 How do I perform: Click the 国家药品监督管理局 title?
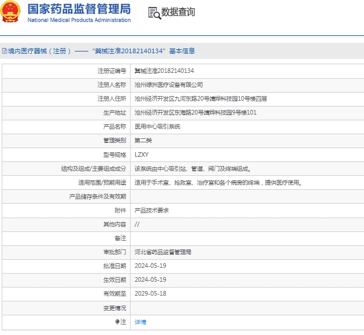(79, 9)
